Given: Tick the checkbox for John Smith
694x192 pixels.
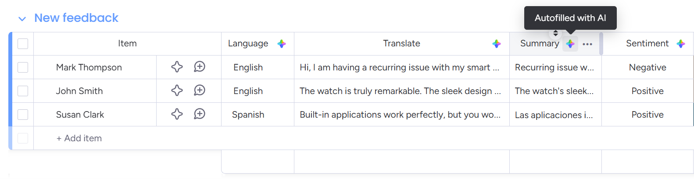Looking at the screenshot, I should 23,91.
